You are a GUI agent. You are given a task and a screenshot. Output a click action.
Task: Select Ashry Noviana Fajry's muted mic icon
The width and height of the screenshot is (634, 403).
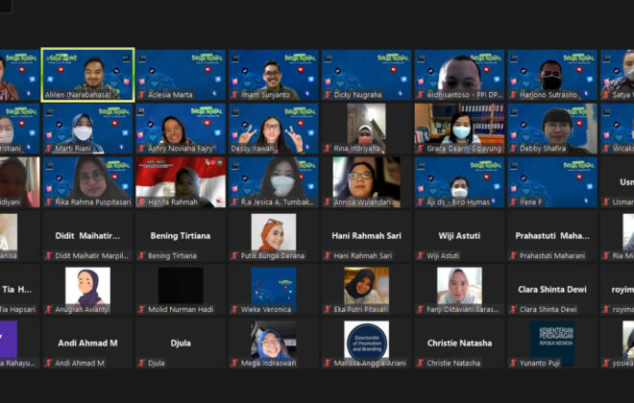tap(141, 149)
